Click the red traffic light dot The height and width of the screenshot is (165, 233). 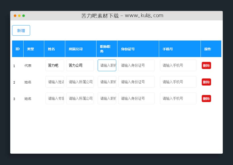coord(15,16)
